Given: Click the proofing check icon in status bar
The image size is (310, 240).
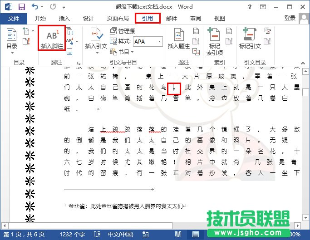Looking at the screenshot, I should (x=97, y=234).
